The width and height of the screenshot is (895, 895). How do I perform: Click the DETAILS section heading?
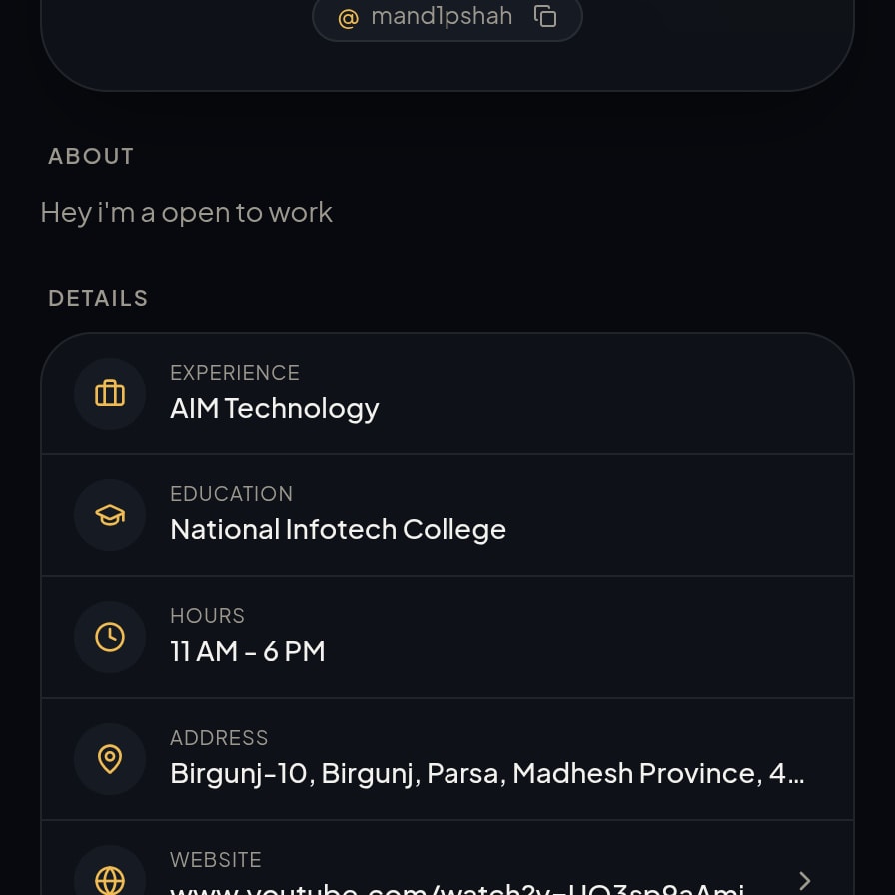click(98, 298)
